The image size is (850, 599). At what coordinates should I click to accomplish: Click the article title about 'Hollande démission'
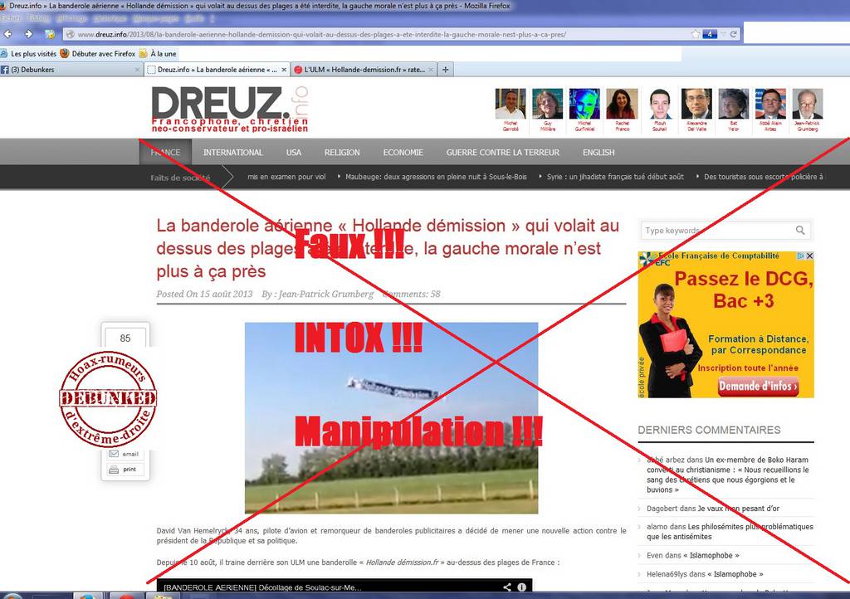pos(388,248)
